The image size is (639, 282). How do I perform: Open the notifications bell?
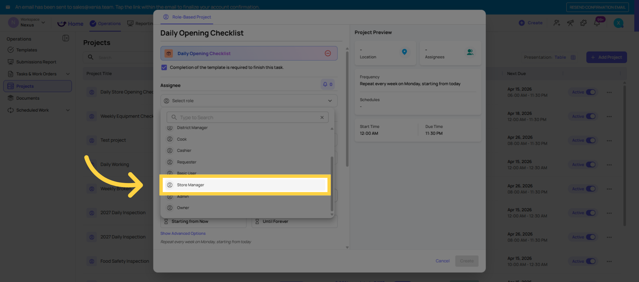pos(597,23)
